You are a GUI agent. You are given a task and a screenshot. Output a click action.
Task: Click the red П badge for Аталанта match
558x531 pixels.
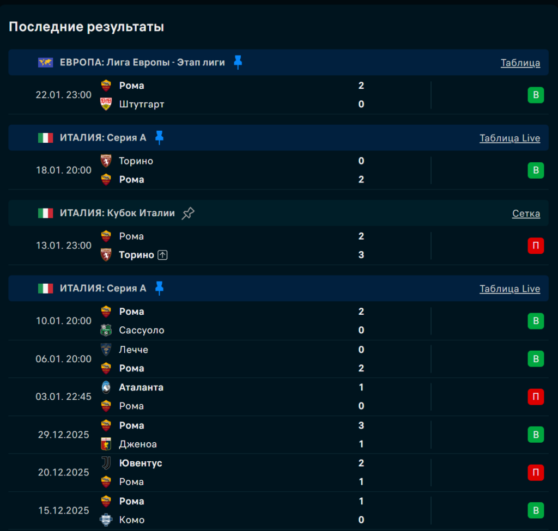point(536,397)
